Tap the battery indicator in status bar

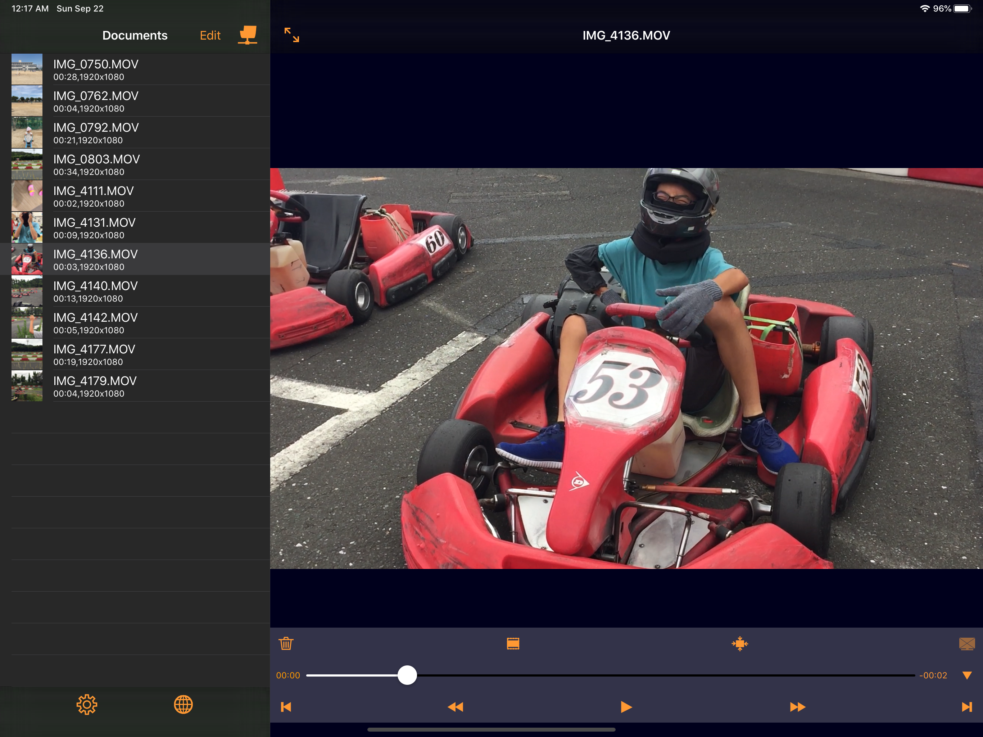[962, 8]
